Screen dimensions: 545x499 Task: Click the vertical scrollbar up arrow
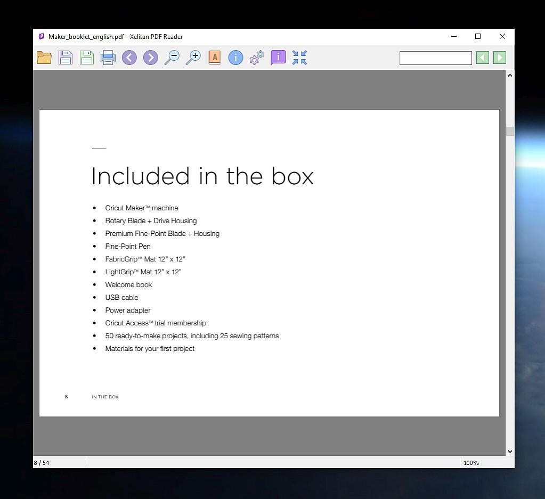click(510, 75)
